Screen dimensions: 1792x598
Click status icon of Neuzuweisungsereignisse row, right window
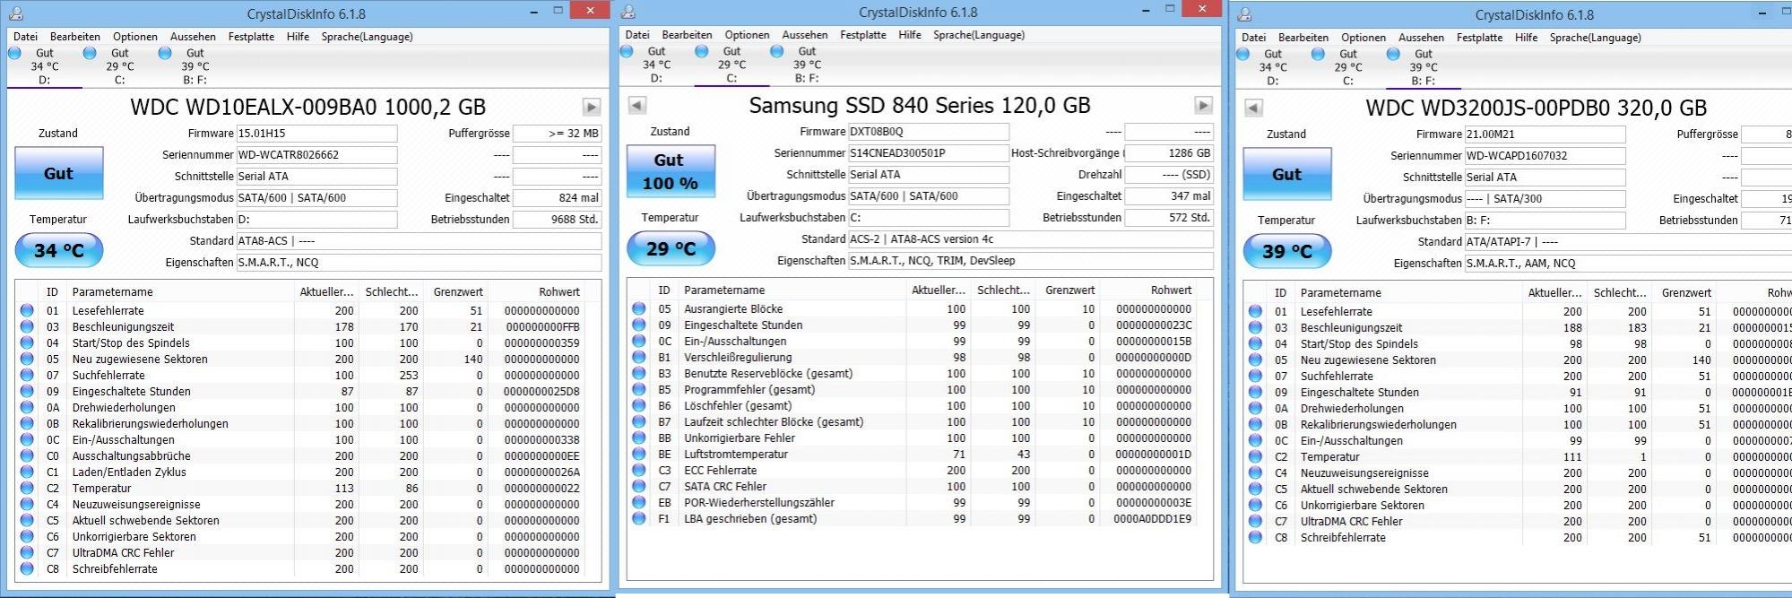[x=1255, y=473]
